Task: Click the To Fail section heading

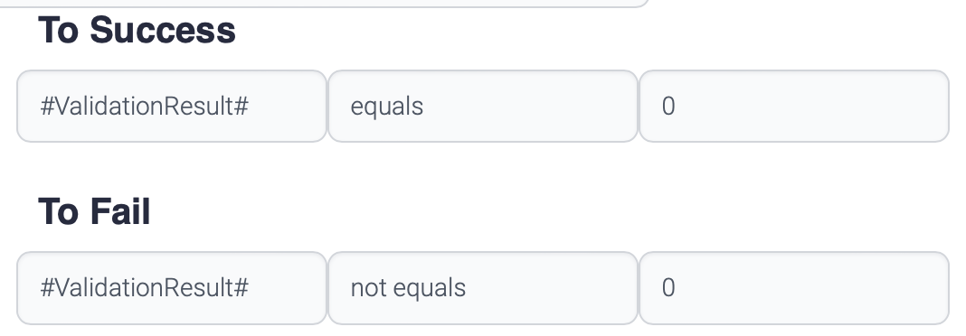Action: (94, 211)
